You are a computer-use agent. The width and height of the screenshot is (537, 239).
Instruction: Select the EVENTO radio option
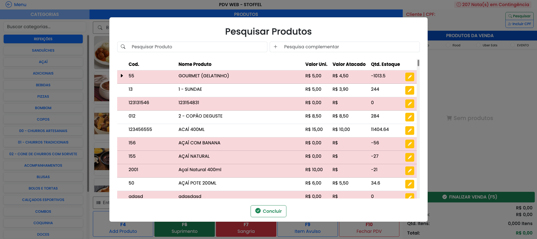(x=513, y=45)
